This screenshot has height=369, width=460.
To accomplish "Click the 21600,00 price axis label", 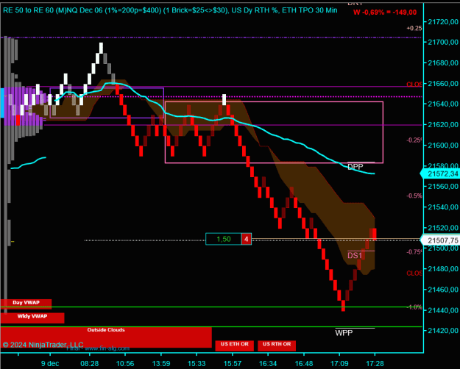I will pyautogui.click(x=443, y=146).
